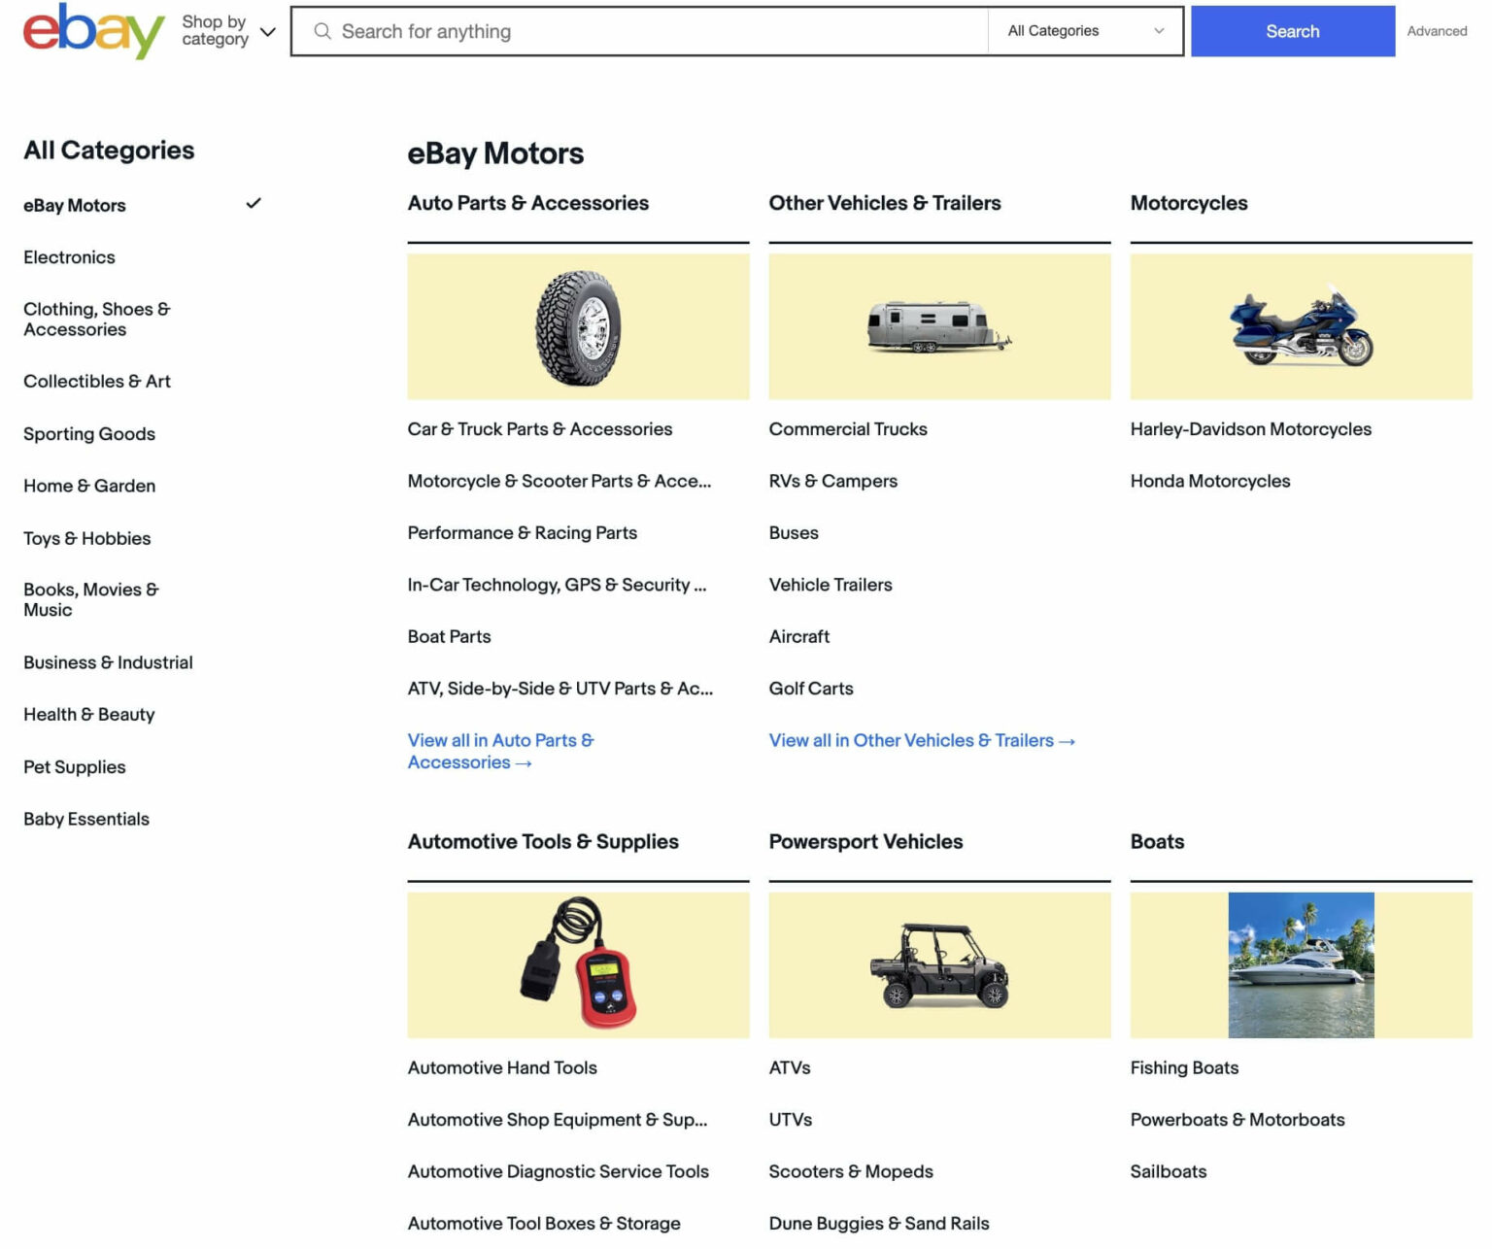Image resolution: width=1492 pixels, height=1249 pixels.
Task: Open the RVs & Campers category
Action: [x=833, y=481]
